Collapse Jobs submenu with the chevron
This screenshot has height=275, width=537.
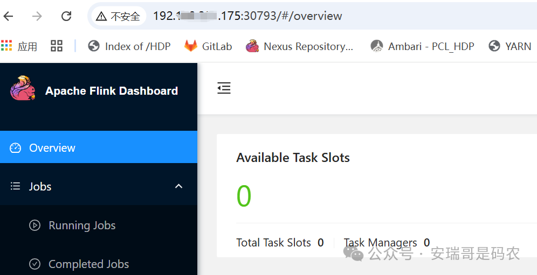tap(179, 186)
